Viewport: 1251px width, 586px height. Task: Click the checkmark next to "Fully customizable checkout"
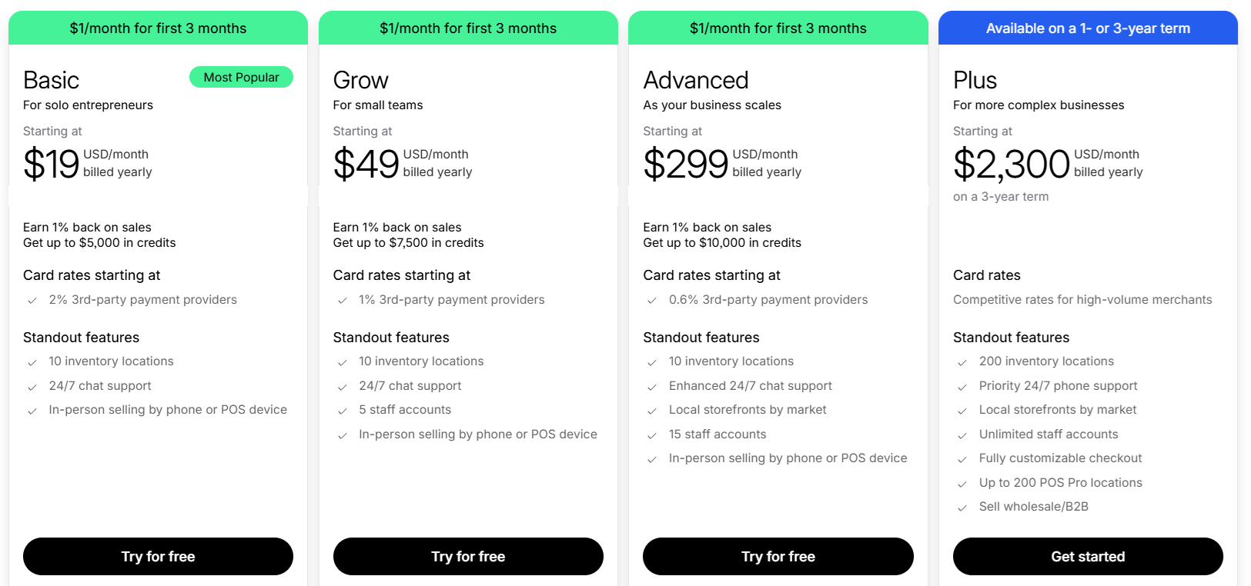(962, 458)
